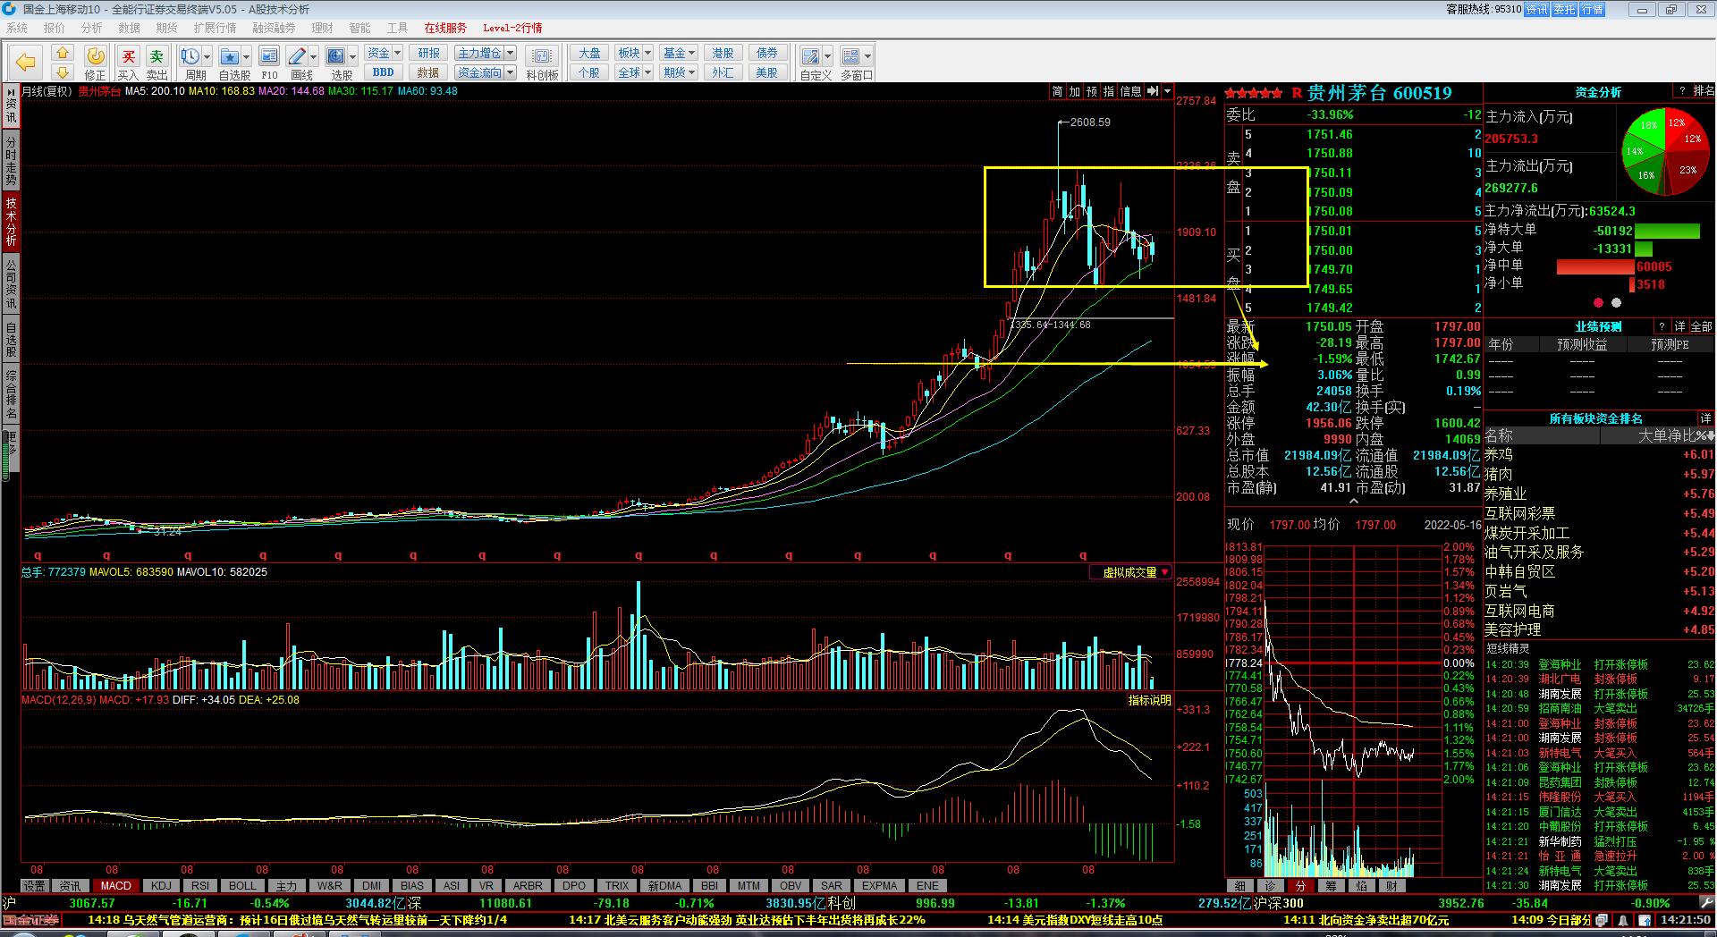Expand the 自选股 dropdown arrow
Screen dimensions: 1717x937
(x=247, y=56)
